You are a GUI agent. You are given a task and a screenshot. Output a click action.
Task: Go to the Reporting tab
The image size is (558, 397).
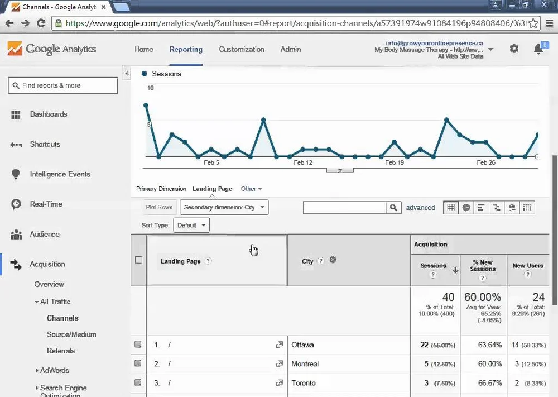(x=186, y=50)
